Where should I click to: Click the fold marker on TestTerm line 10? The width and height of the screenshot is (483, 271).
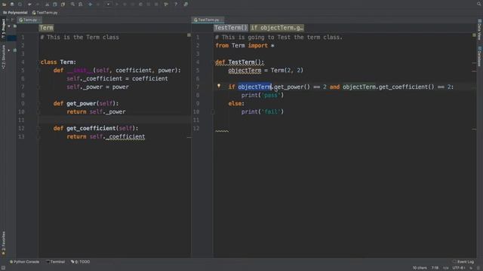tap(212, 112)
